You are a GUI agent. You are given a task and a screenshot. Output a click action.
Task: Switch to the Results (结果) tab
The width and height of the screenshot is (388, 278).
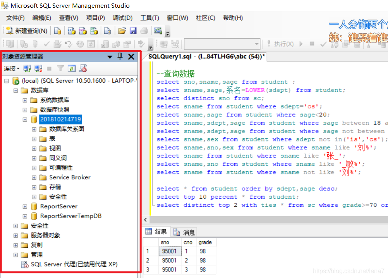(157, 232)
